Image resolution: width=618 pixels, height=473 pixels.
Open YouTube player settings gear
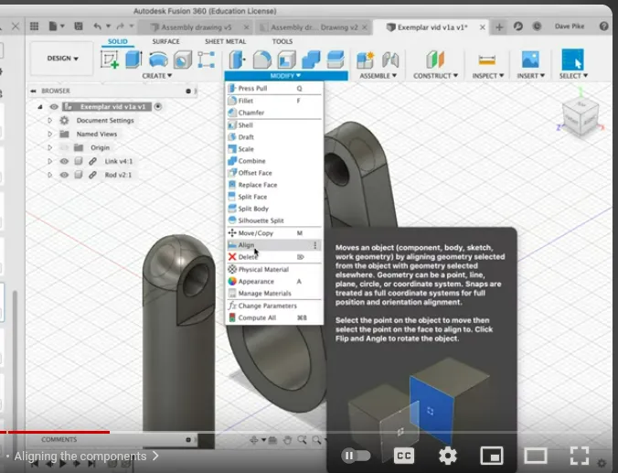point(447,455)
